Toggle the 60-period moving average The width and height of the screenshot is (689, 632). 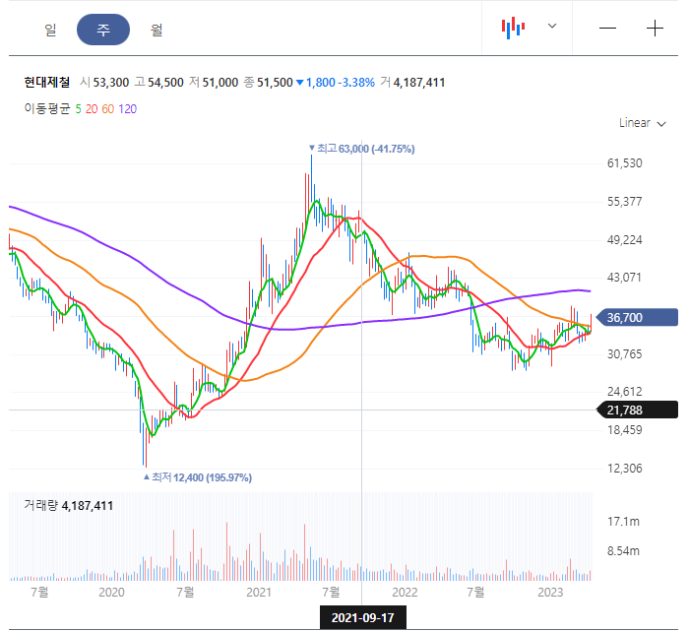(107, 109)
